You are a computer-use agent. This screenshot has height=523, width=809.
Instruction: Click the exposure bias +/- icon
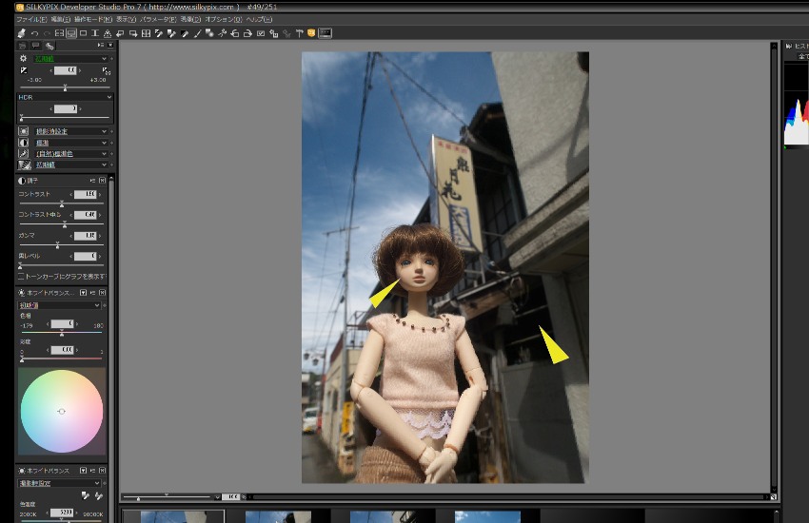point(24,70)
